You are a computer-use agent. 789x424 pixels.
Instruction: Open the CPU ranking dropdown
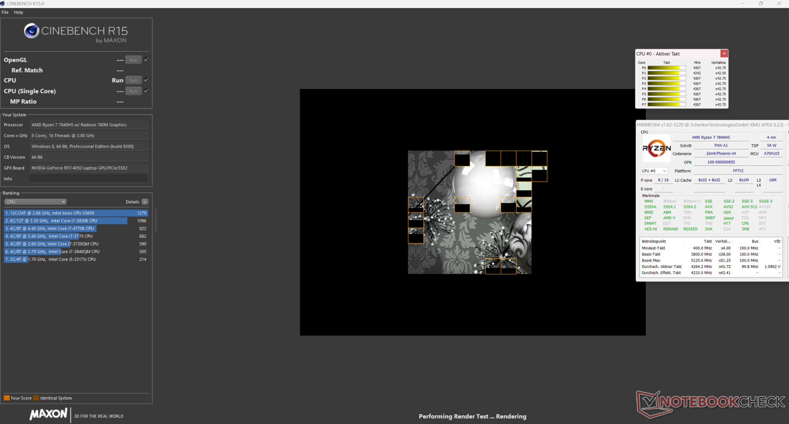[x=35, y=202]
